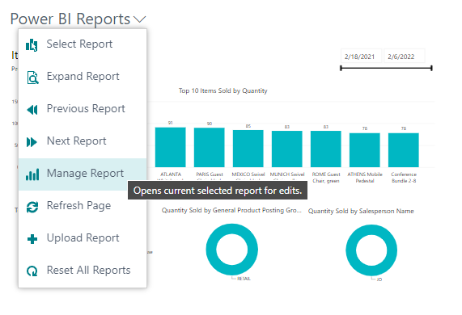Edit the 2/6/2022 end date field

405,57
